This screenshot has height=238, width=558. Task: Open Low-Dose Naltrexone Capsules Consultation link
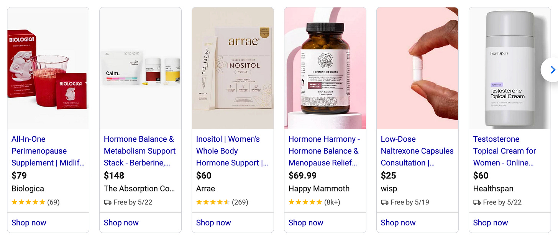click(x=417, y=151)
